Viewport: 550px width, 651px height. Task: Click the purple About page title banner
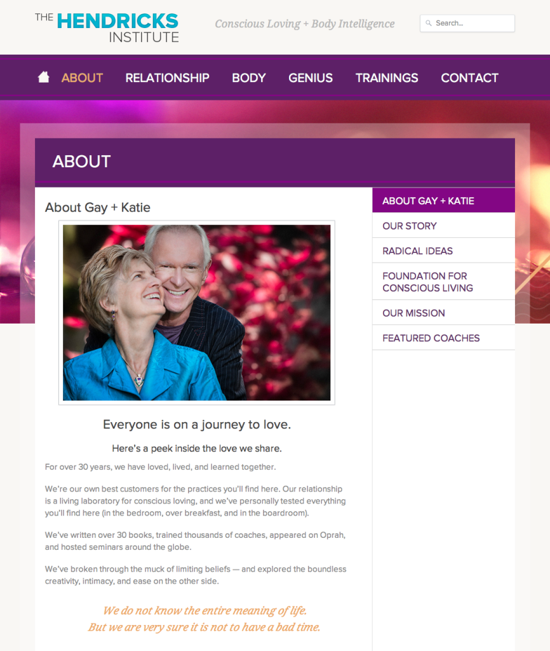pos(274,162)
